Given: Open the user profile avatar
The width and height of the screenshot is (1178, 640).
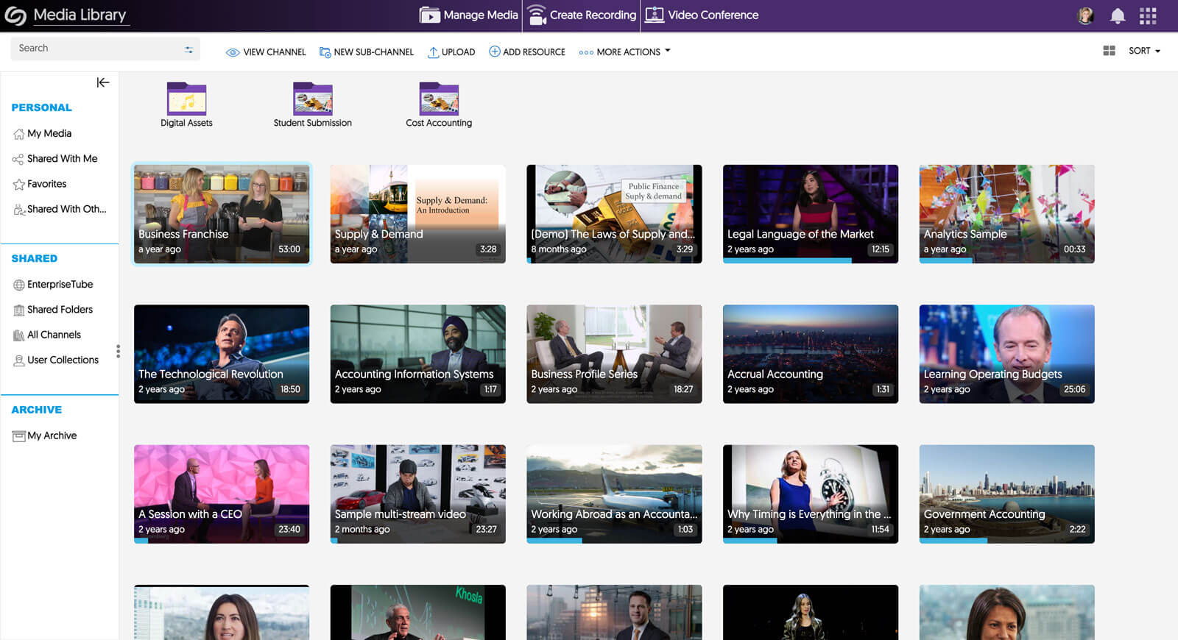Looking at the screenshot, I should click(x=1085, y=15).
